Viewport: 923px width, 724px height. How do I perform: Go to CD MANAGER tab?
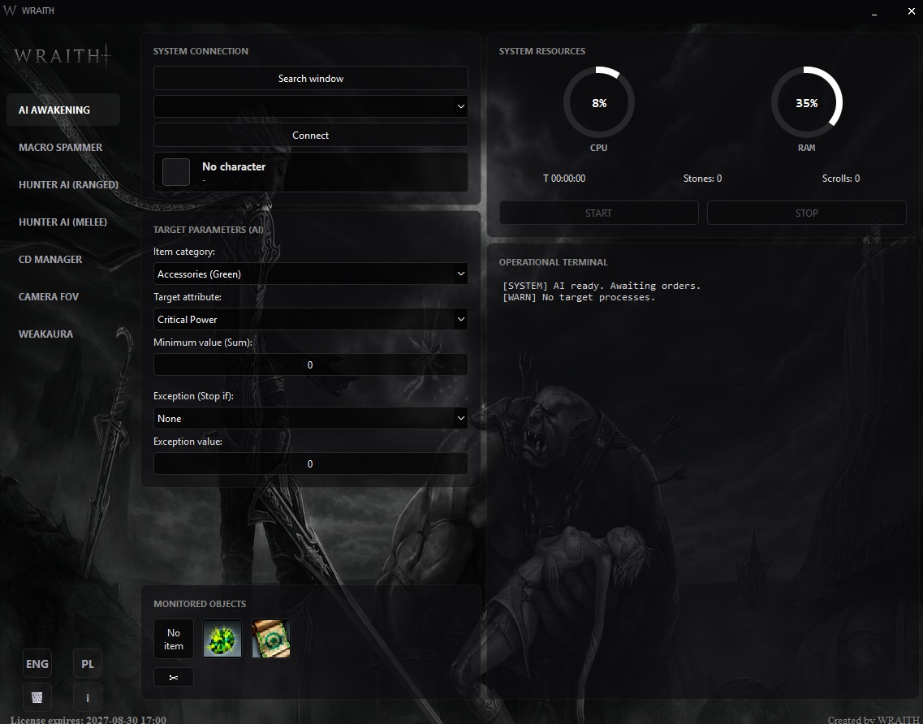63,259
